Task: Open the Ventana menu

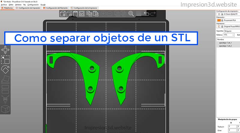Action: (18, 5)
